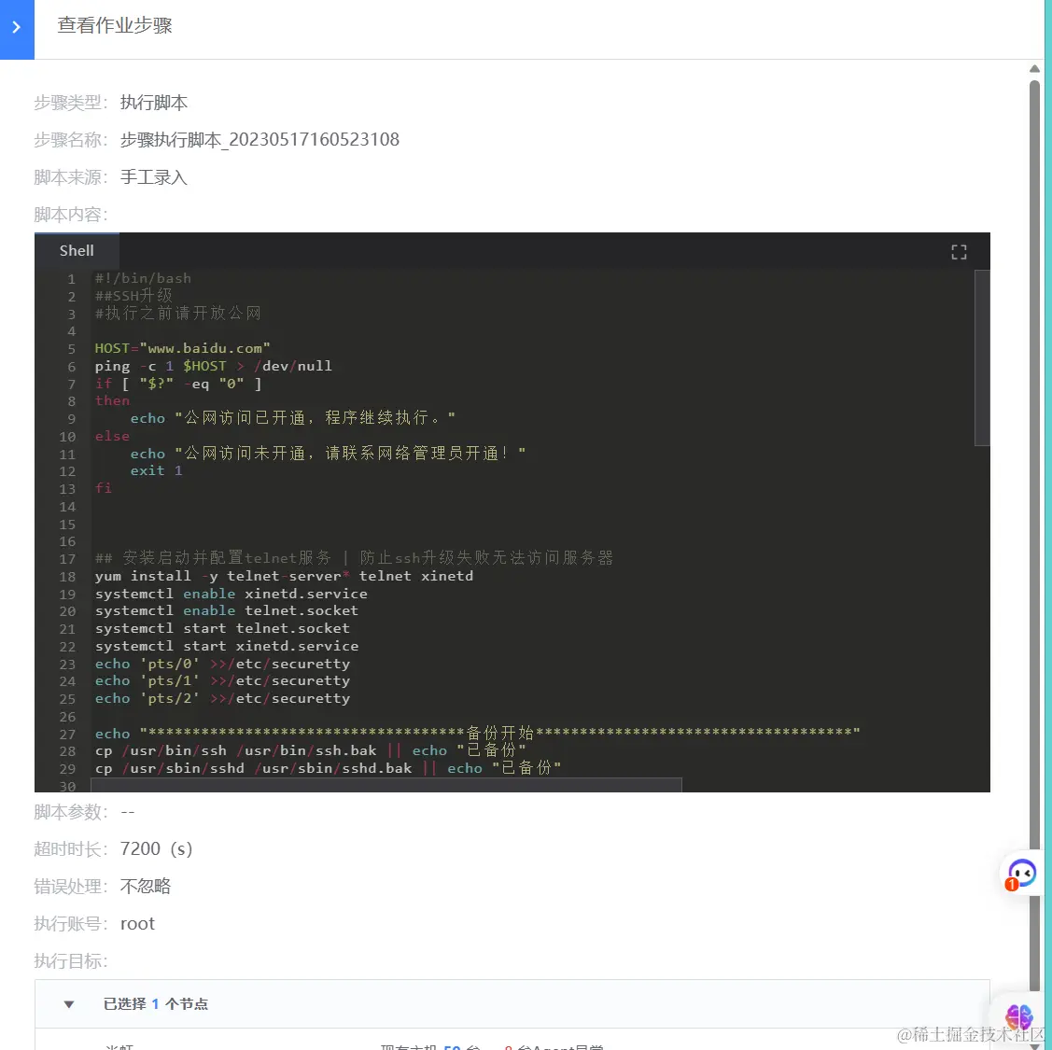Click the execution account value root

coord(137,924)
